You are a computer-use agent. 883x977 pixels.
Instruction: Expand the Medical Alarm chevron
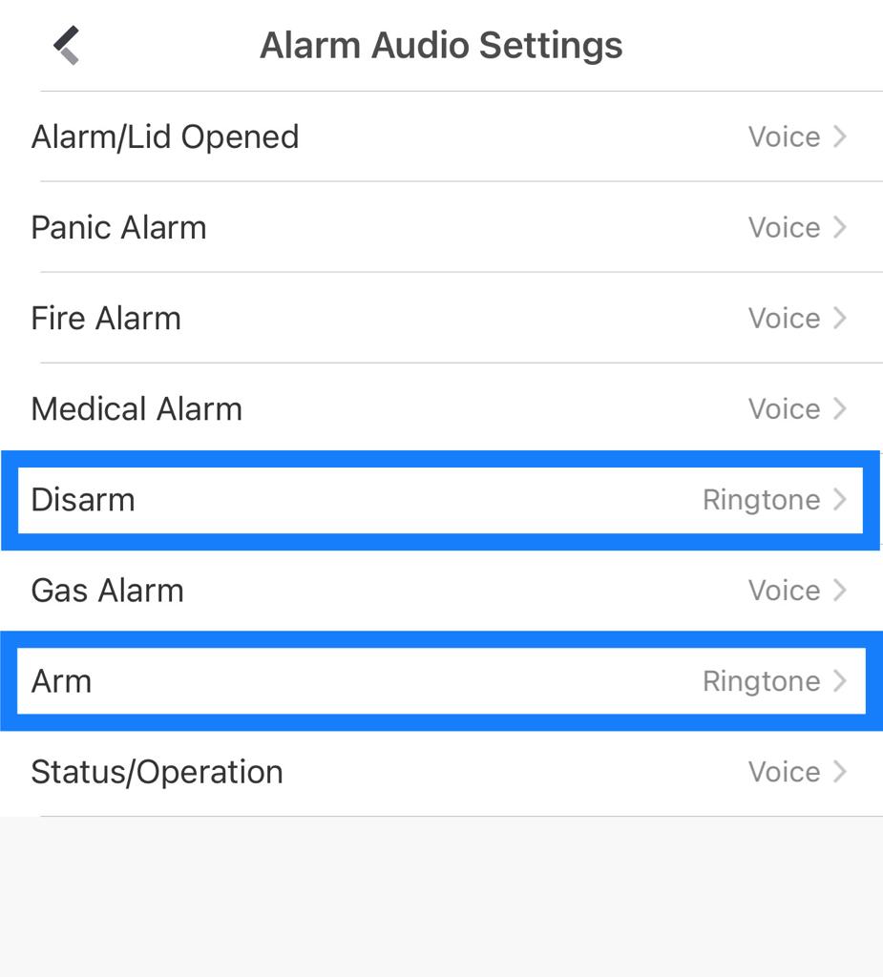pyautogui.click(x=840, y=408)
